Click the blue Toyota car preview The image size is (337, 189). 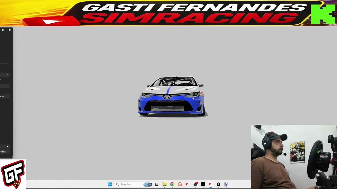click(172, 96)
